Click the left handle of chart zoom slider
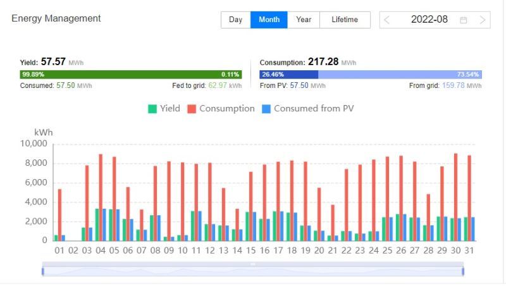 pos(42,271)
